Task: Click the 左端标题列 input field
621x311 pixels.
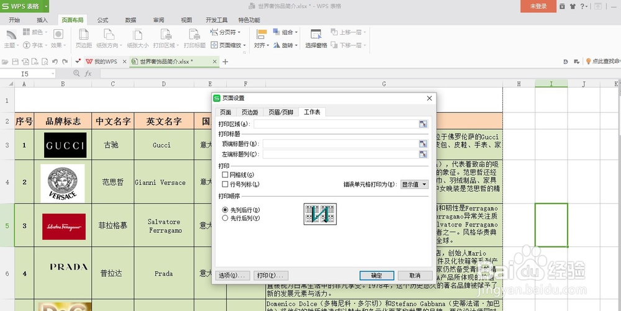Action: point(340,155)
